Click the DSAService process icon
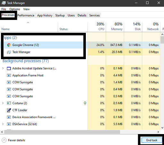164x145 pixels. tap(9, 124)
